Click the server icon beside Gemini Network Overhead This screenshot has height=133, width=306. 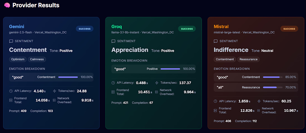point(54,100)
